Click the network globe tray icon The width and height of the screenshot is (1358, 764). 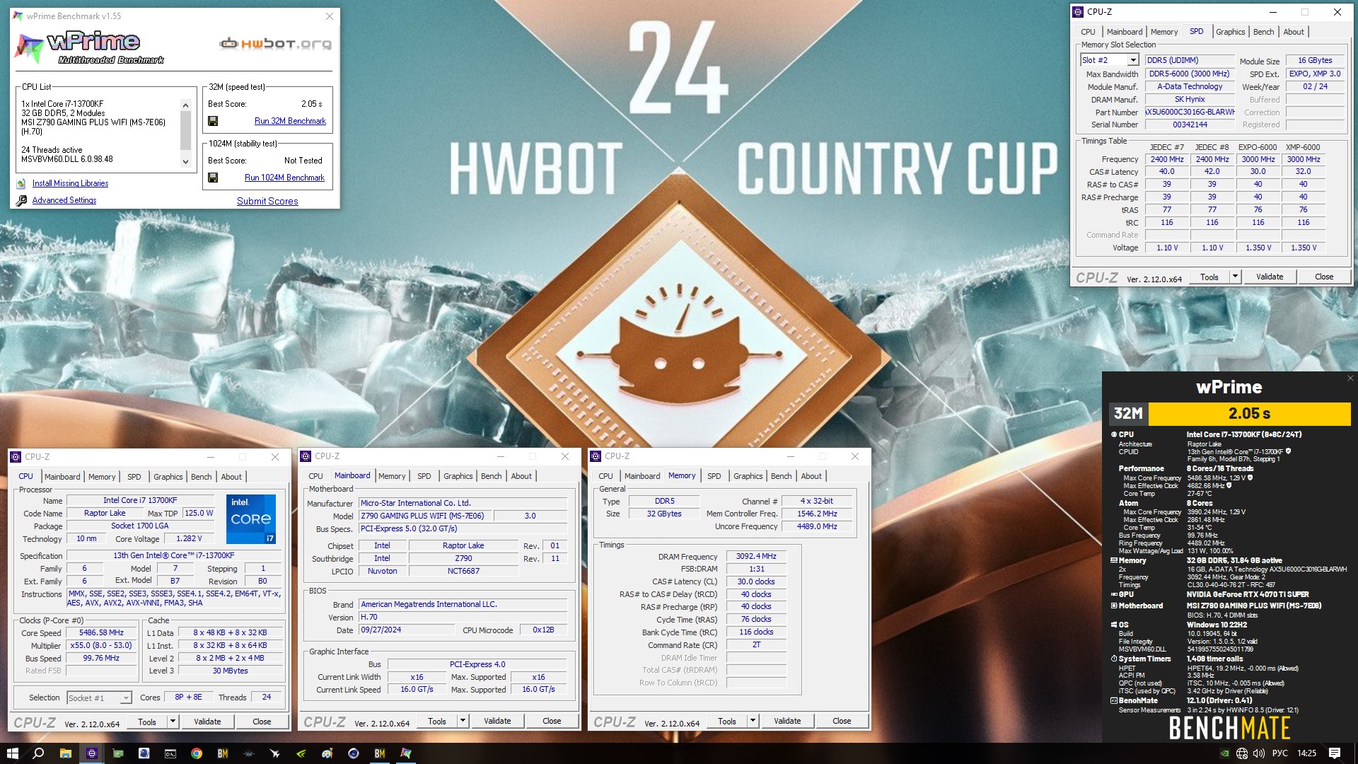point(1241,753)
